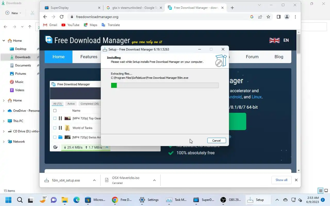The height and width of the screenshot is (206, 330).
Task: Open the Windows Start menu
Action: pos(8,200)
